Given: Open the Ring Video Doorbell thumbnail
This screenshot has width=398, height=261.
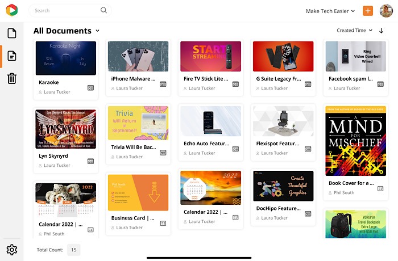Looking at the screenshot, I should (x=355, y=56).
